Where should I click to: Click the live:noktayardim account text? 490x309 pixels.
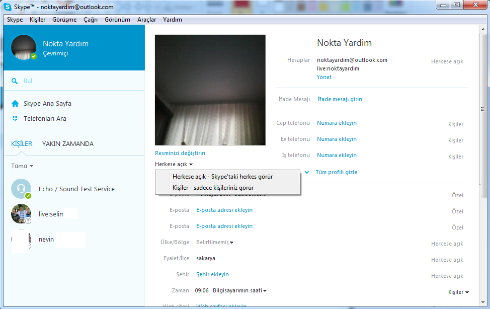pos(338,68)
